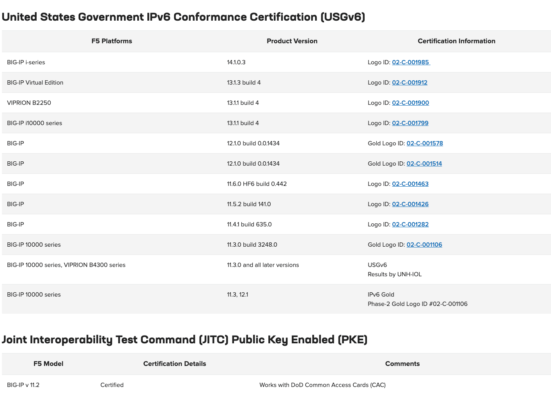
Task: Click the Comments column header
Action: [x=402, y=364]
